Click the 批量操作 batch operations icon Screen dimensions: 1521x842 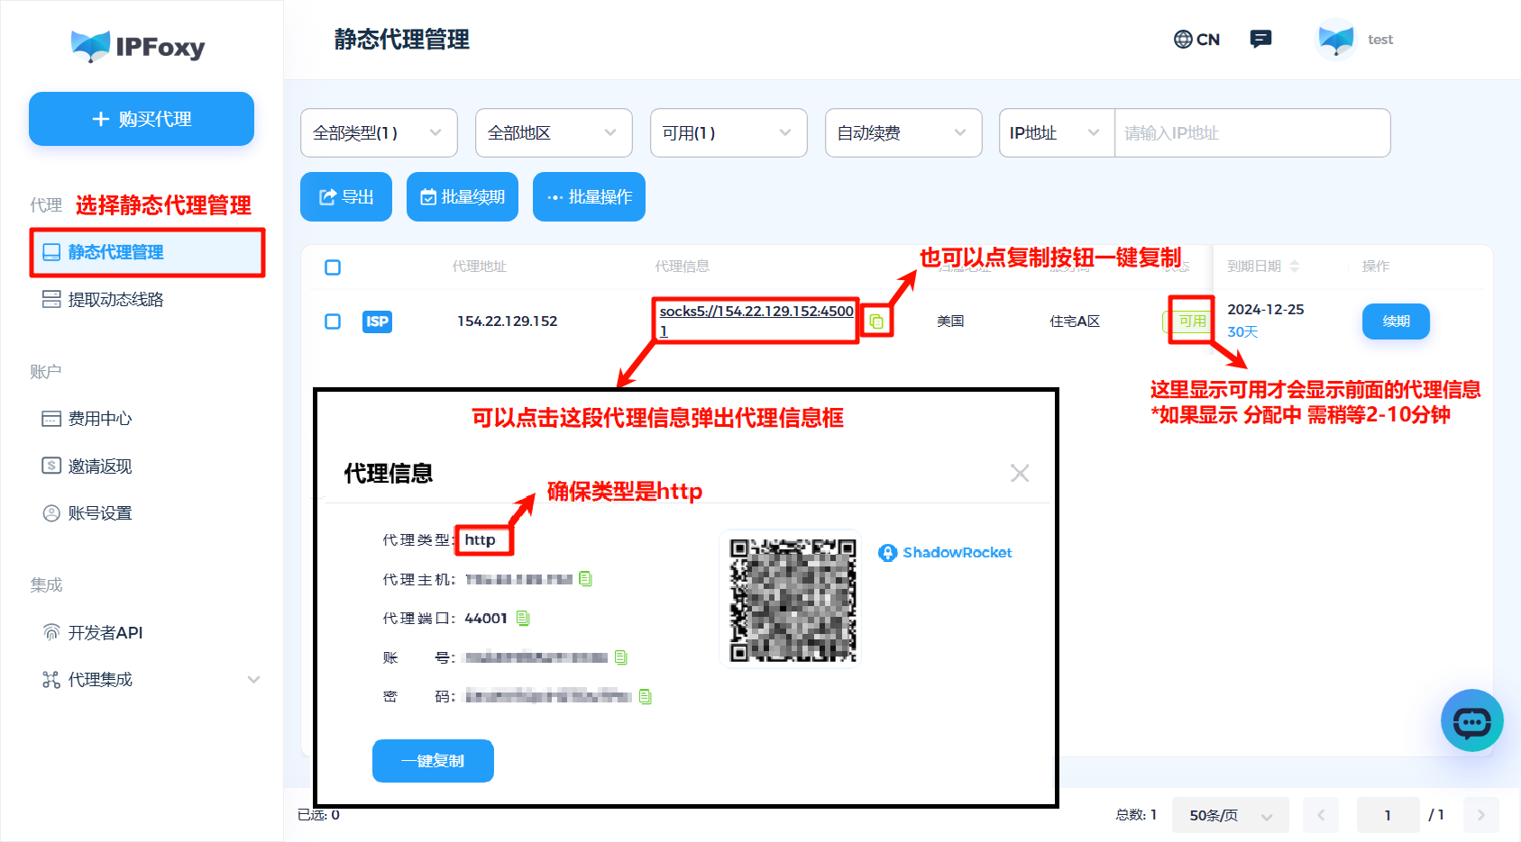tap(554, 196)
